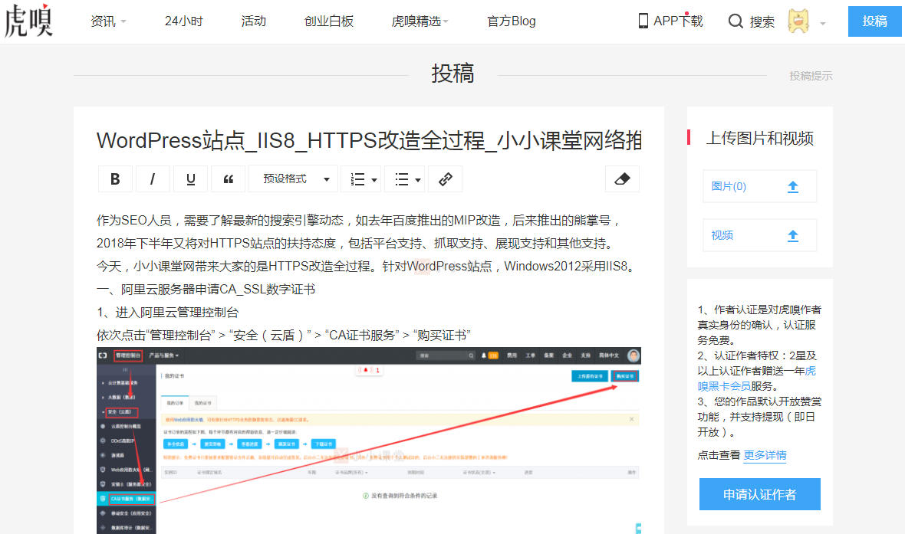Viewport: 905px width, 534px height.
Task: Click the line '1、进入阿里云管理控制台'
Action: pos(168,313)
